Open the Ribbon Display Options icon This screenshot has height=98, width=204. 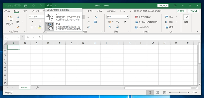(175, 6)
